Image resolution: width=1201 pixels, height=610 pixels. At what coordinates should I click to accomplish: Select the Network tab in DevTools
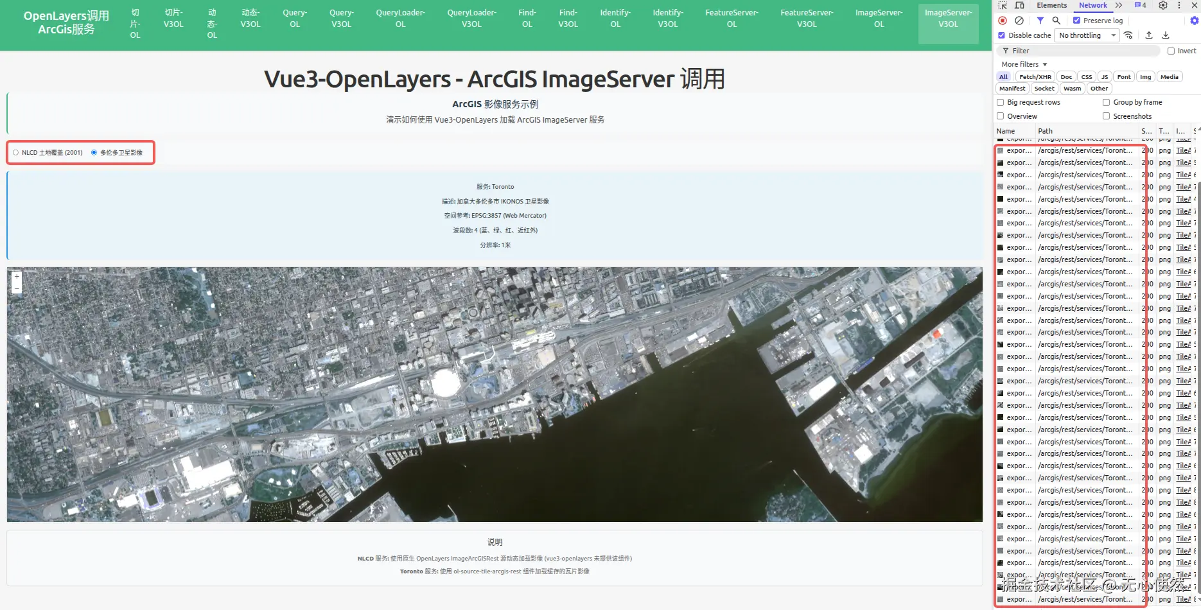(x=1093, y=5)
